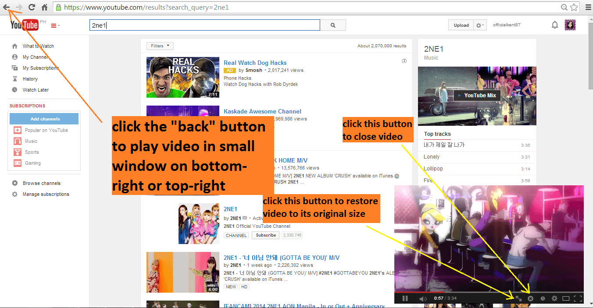Click the YouTube search magnifier button
593x308 pixels.
(333, 25)
